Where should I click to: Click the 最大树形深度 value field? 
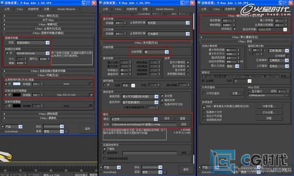tap(231, 50)
